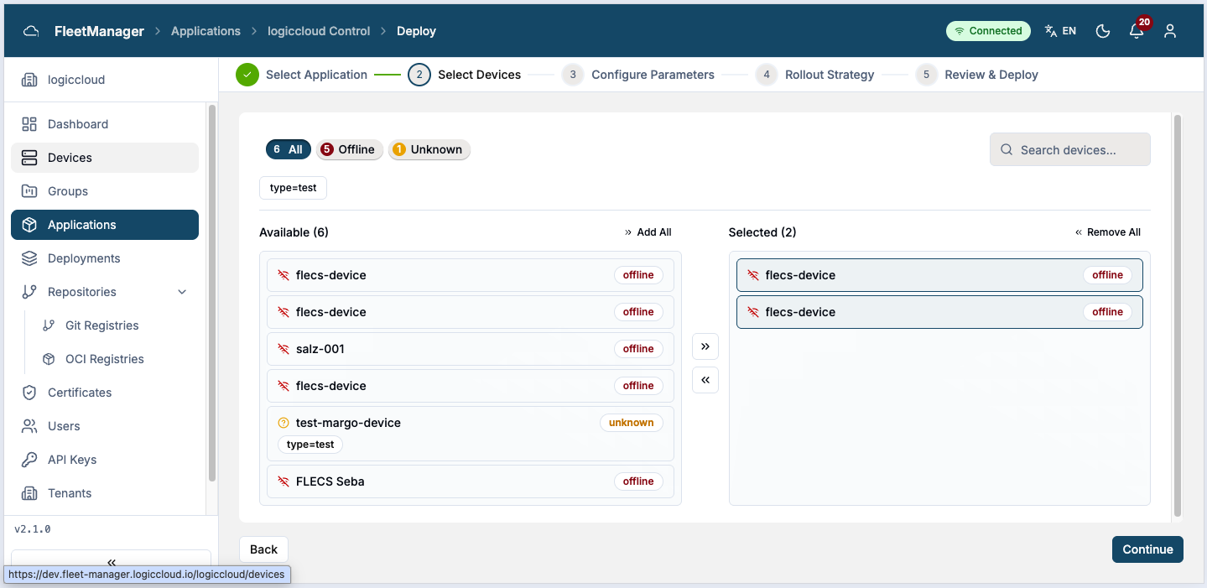Select the salz-001 device row
The width and height of the screenshot is (1207, 588).
[x=471, y=349]
